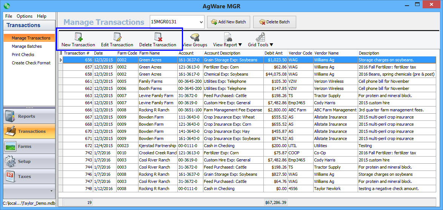Expand the sidebar navigation overflow arrow
The height and width of the screenshot is (210, 443).
[x=52, y=191]
